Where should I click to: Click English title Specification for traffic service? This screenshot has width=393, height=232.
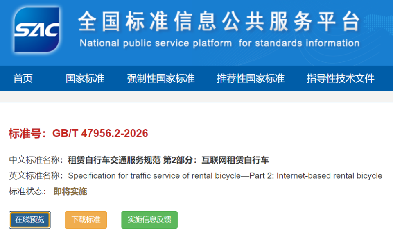225,176
